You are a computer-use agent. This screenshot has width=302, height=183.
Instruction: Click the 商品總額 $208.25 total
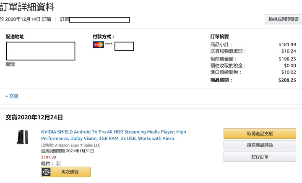[x=287, y=80]
